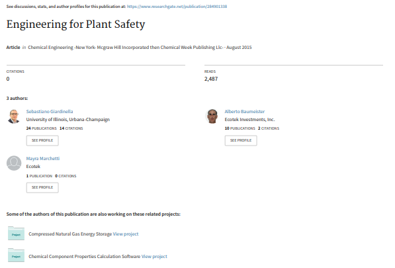Click Alberto Baumeister's profile photo
The height and width of the screenshot is (268, 395).
(x=212, y=116)
